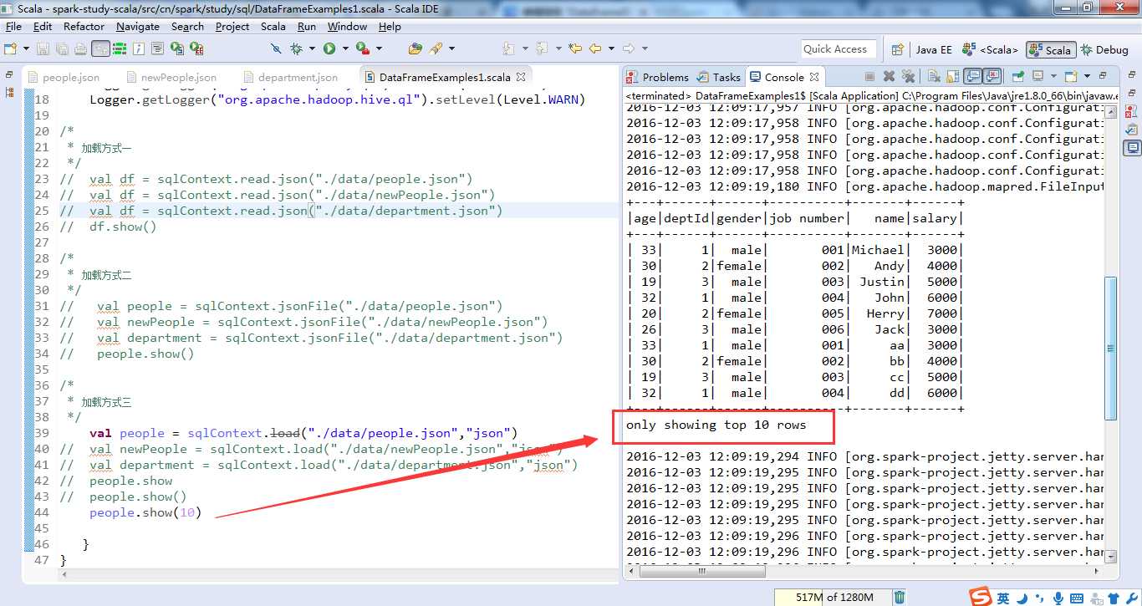Click the Quick Access search field
1142x606 pixels.
(839, 49)
